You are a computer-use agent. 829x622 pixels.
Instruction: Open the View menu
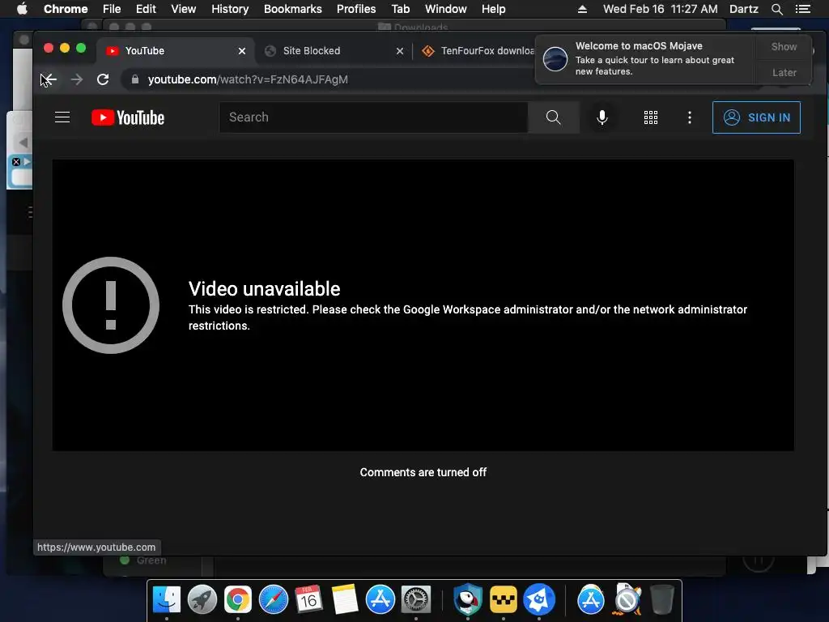click(x=184, y=9)
